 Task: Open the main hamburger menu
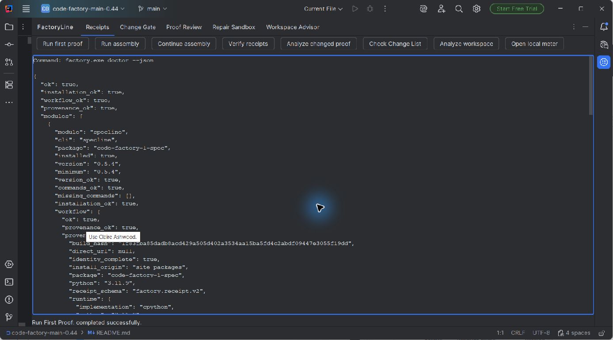pos(26,9)
